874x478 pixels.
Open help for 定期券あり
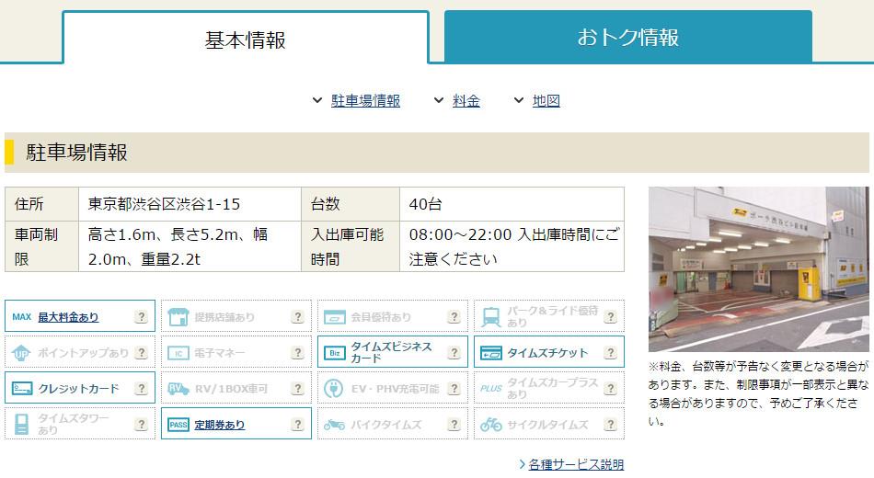[x=298, y=424]
